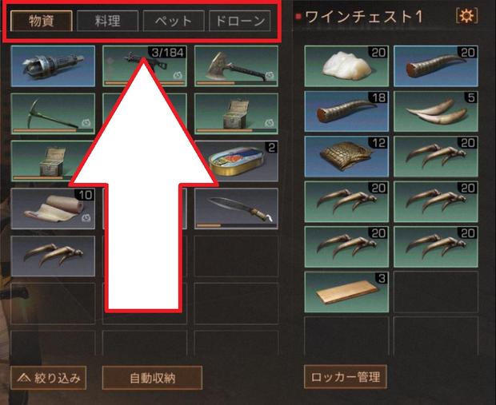Click the claws item in inventory bottom row
The height and width of the screenshot is (405, 496).
53,256
